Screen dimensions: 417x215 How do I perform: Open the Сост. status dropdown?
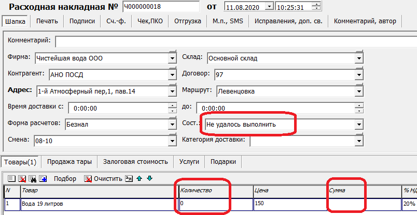358,125
